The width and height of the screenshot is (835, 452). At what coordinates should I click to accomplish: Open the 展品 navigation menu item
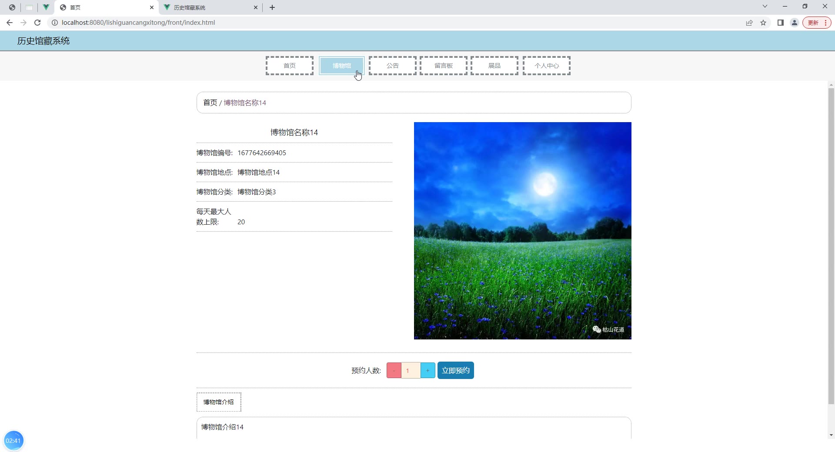494,66
